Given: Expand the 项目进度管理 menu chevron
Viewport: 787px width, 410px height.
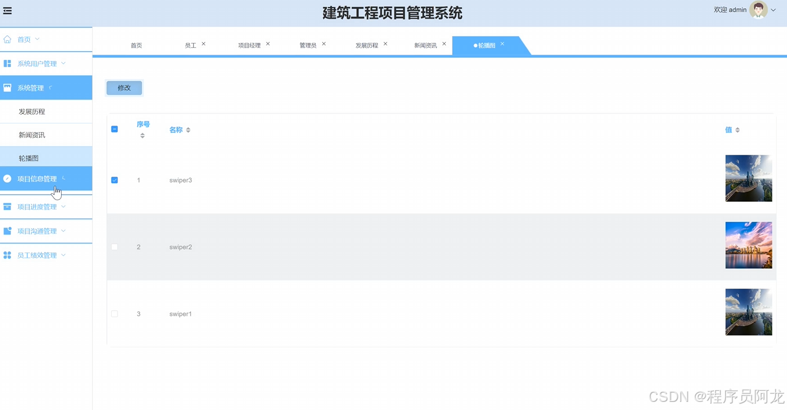Looking at the screenshot, I should click(62, 206).
